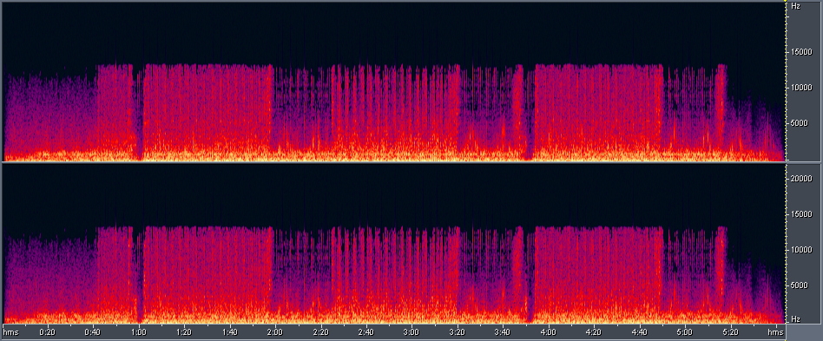Click the channel divider between the two spectrograms
This screenshot has width=823, height=341.
pos(393,162)
